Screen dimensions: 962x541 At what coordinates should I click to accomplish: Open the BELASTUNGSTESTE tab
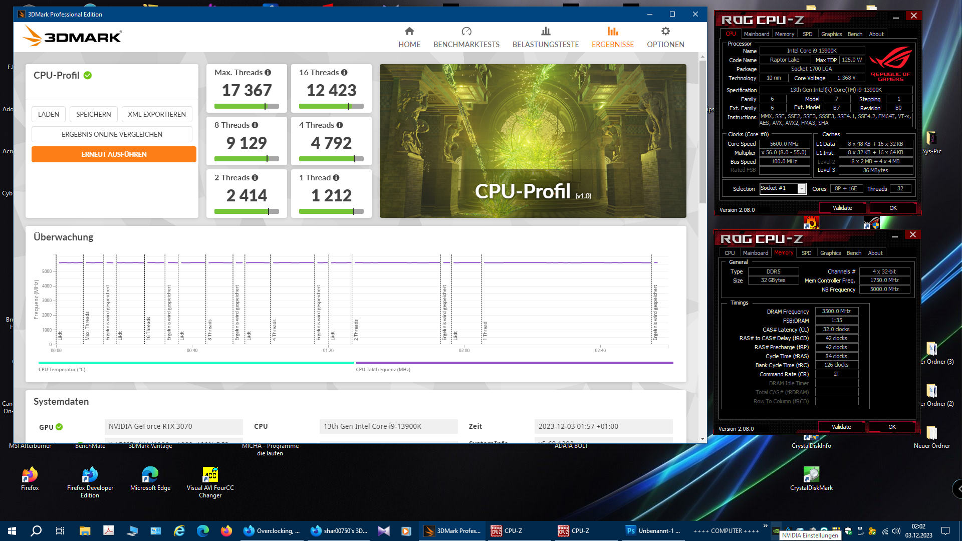tap(546, 38)
